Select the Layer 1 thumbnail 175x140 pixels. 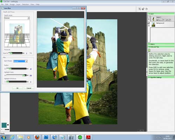coord(154,19)
